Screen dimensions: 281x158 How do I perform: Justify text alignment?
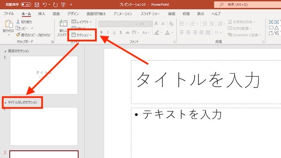[x=202, y=32]
